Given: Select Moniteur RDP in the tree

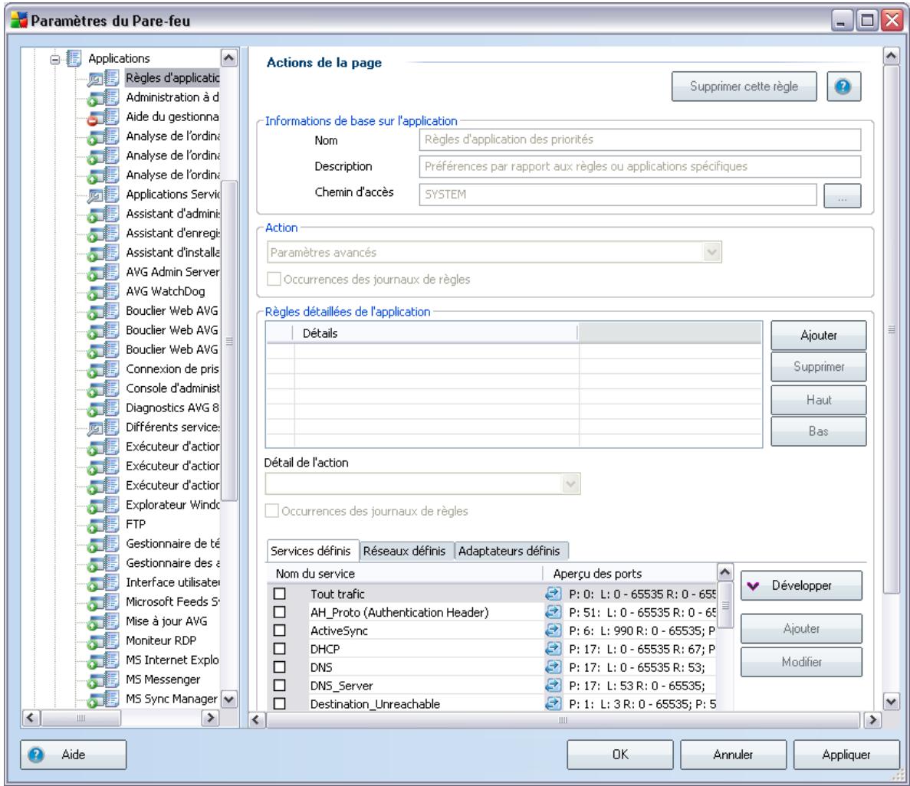Looking at the screenshot, I should coord(161,640).
